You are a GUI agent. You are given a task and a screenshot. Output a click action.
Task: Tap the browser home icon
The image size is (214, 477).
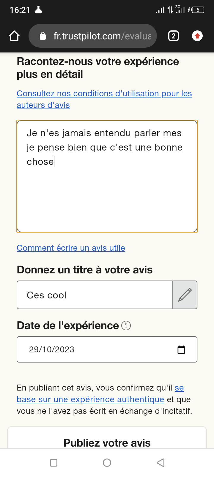tap(14, 36)
